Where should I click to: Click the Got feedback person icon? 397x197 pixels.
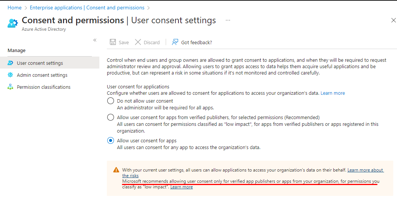tap(175, 42)
